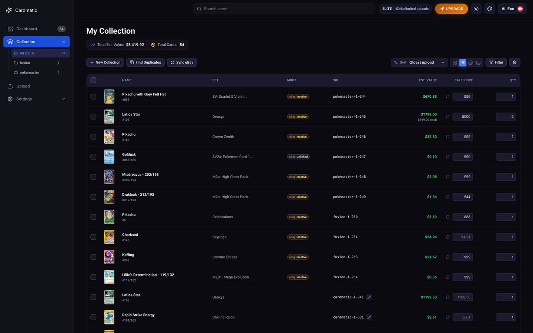The image size is (533, 333).
Task: Check the Pikachu Crown Zenith row
Action: pos(93,137)
